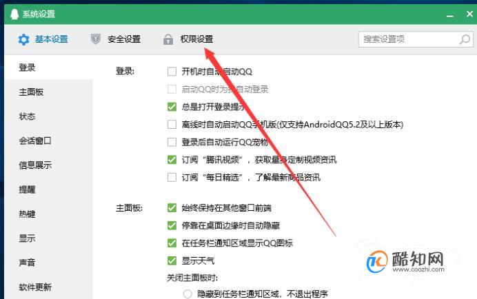
Task: Click the 登录: section label
Action: pos(125,71)
